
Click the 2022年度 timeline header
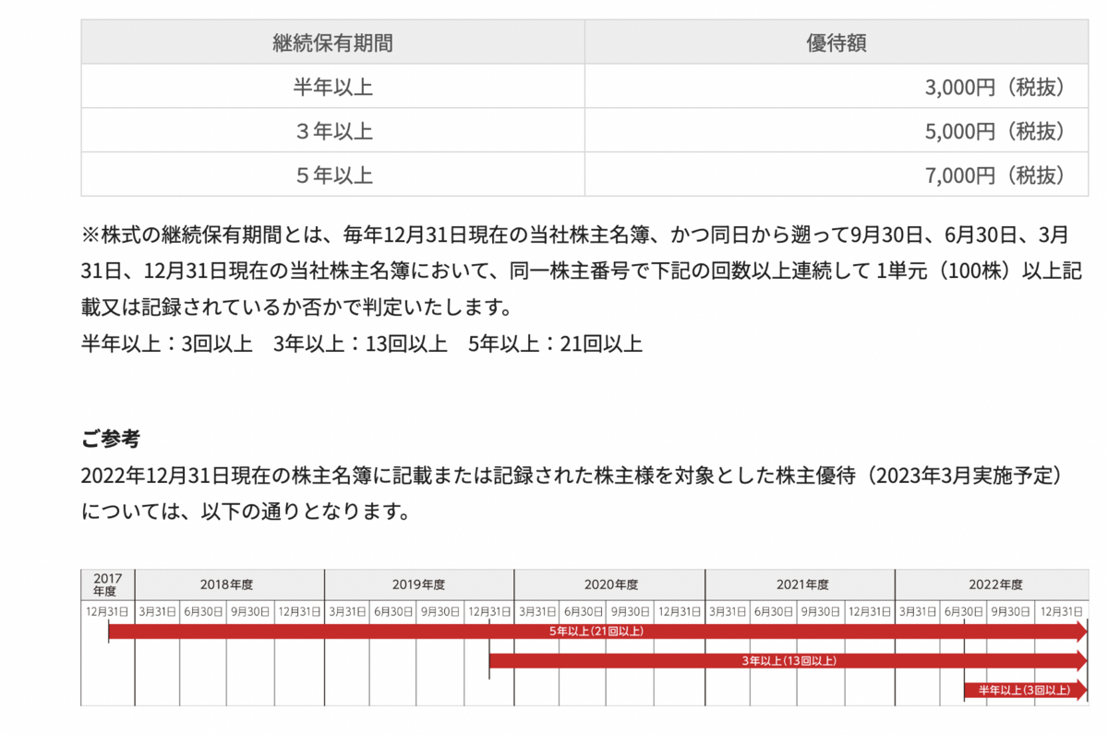click(x=992, y=584)
